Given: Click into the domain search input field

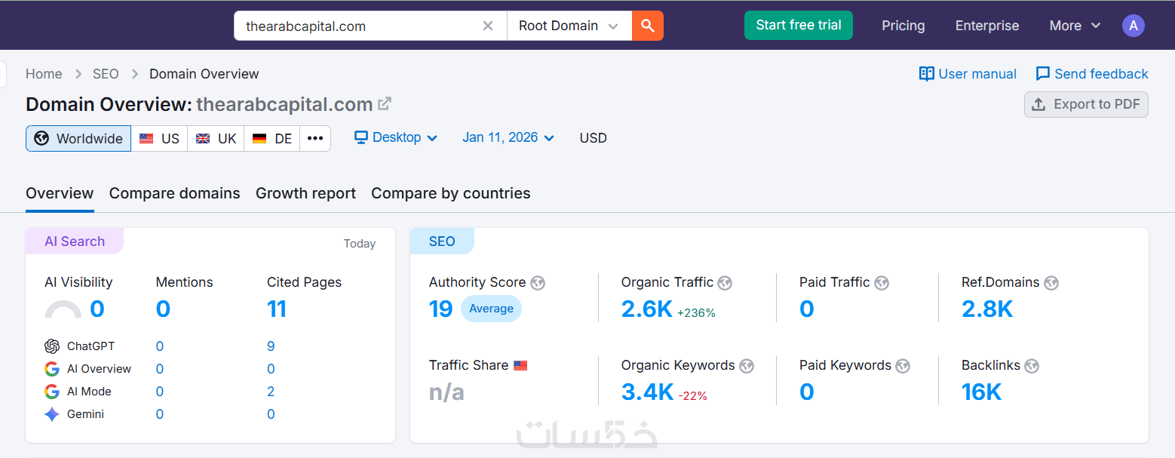Looking at the screenshot, I should (358, 26).
